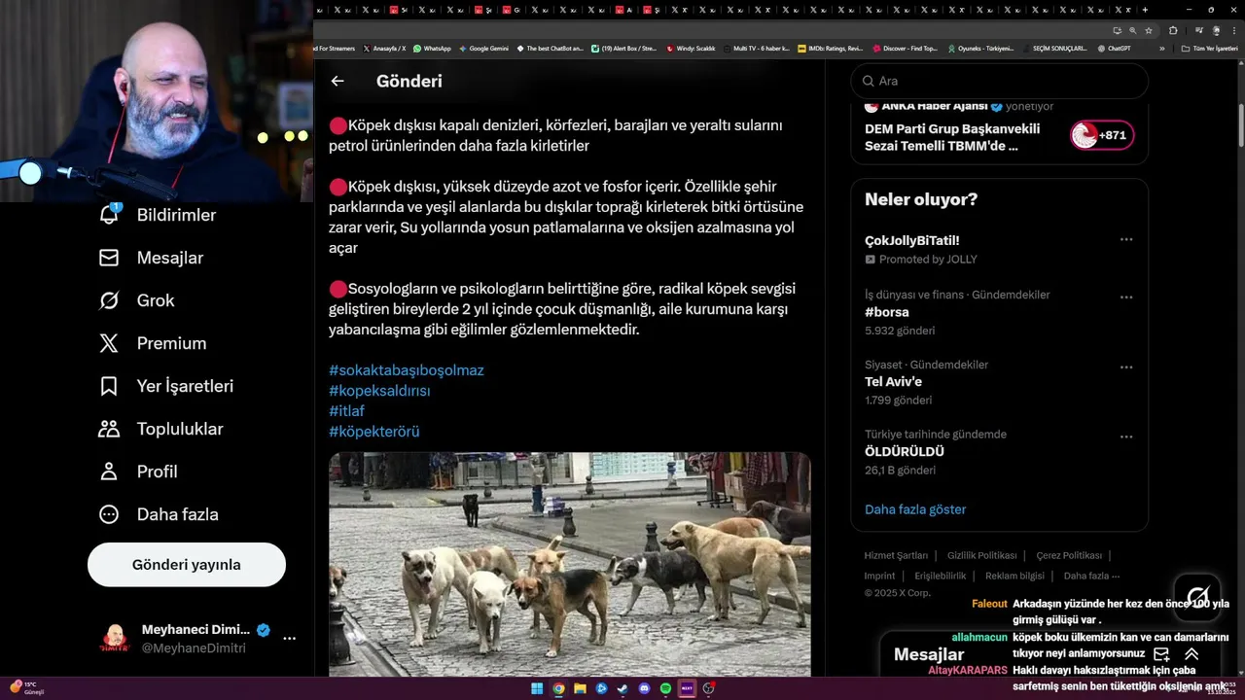Open Mesajlar from the left sidebar
The height and width of the screenshot is (700, 1245).
[x=151, y=258]
